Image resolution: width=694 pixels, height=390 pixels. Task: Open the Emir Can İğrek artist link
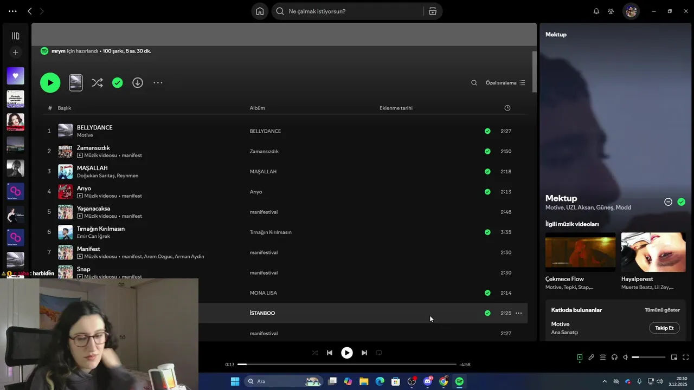pos(93,236)
